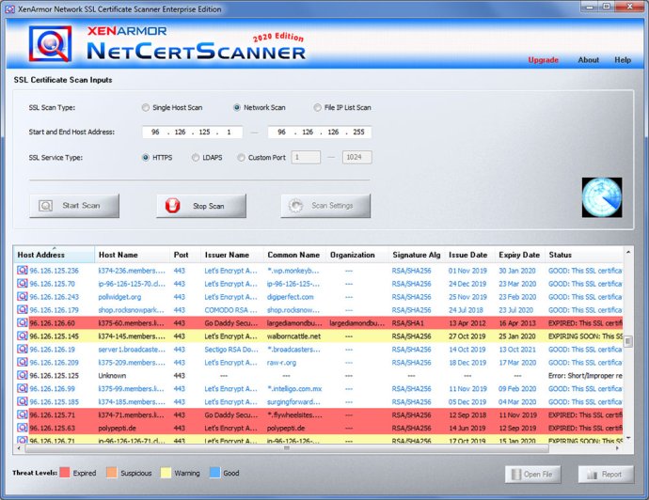Viewport: 649px width, 500px height.
Task: Choose File IP List Scan
Action: click(x=317, y=107)
